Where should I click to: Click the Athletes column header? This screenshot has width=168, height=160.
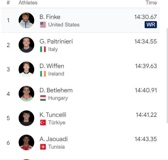tap(28, 3)
